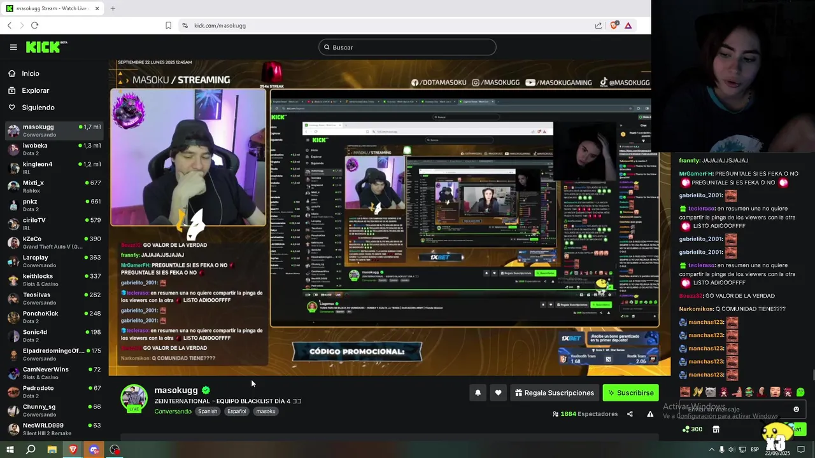Open File Explorer from taskbar
This screenshot has height=458, width=815.
point(52,450)
